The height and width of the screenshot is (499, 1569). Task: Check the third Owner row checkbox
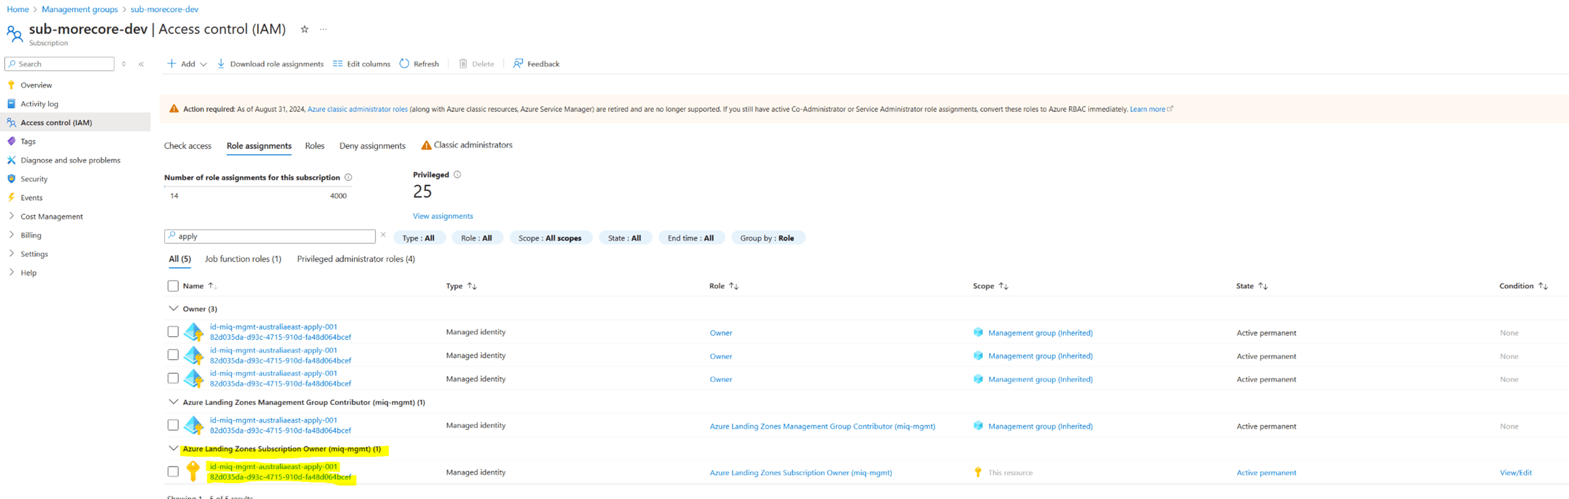coord(173,378)
